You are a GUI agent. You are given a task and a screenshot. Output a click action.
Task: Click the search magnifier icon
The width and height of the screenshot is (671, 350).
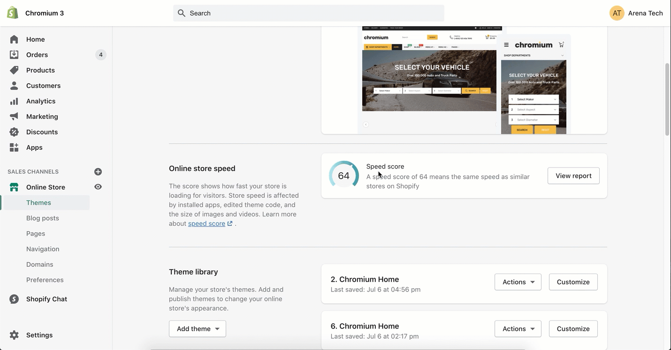(x=182, y=13)
